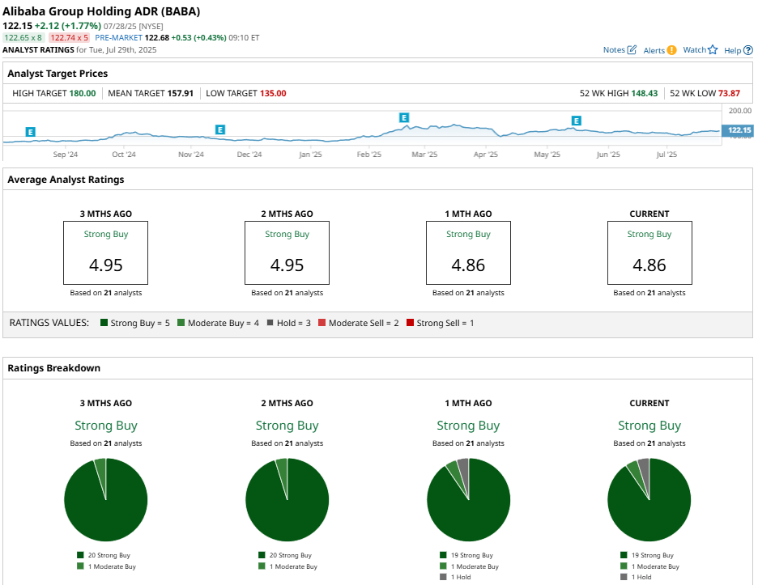758x585 pixels.
Task: Open the Notes edit icon
Action: coord(632,49)
